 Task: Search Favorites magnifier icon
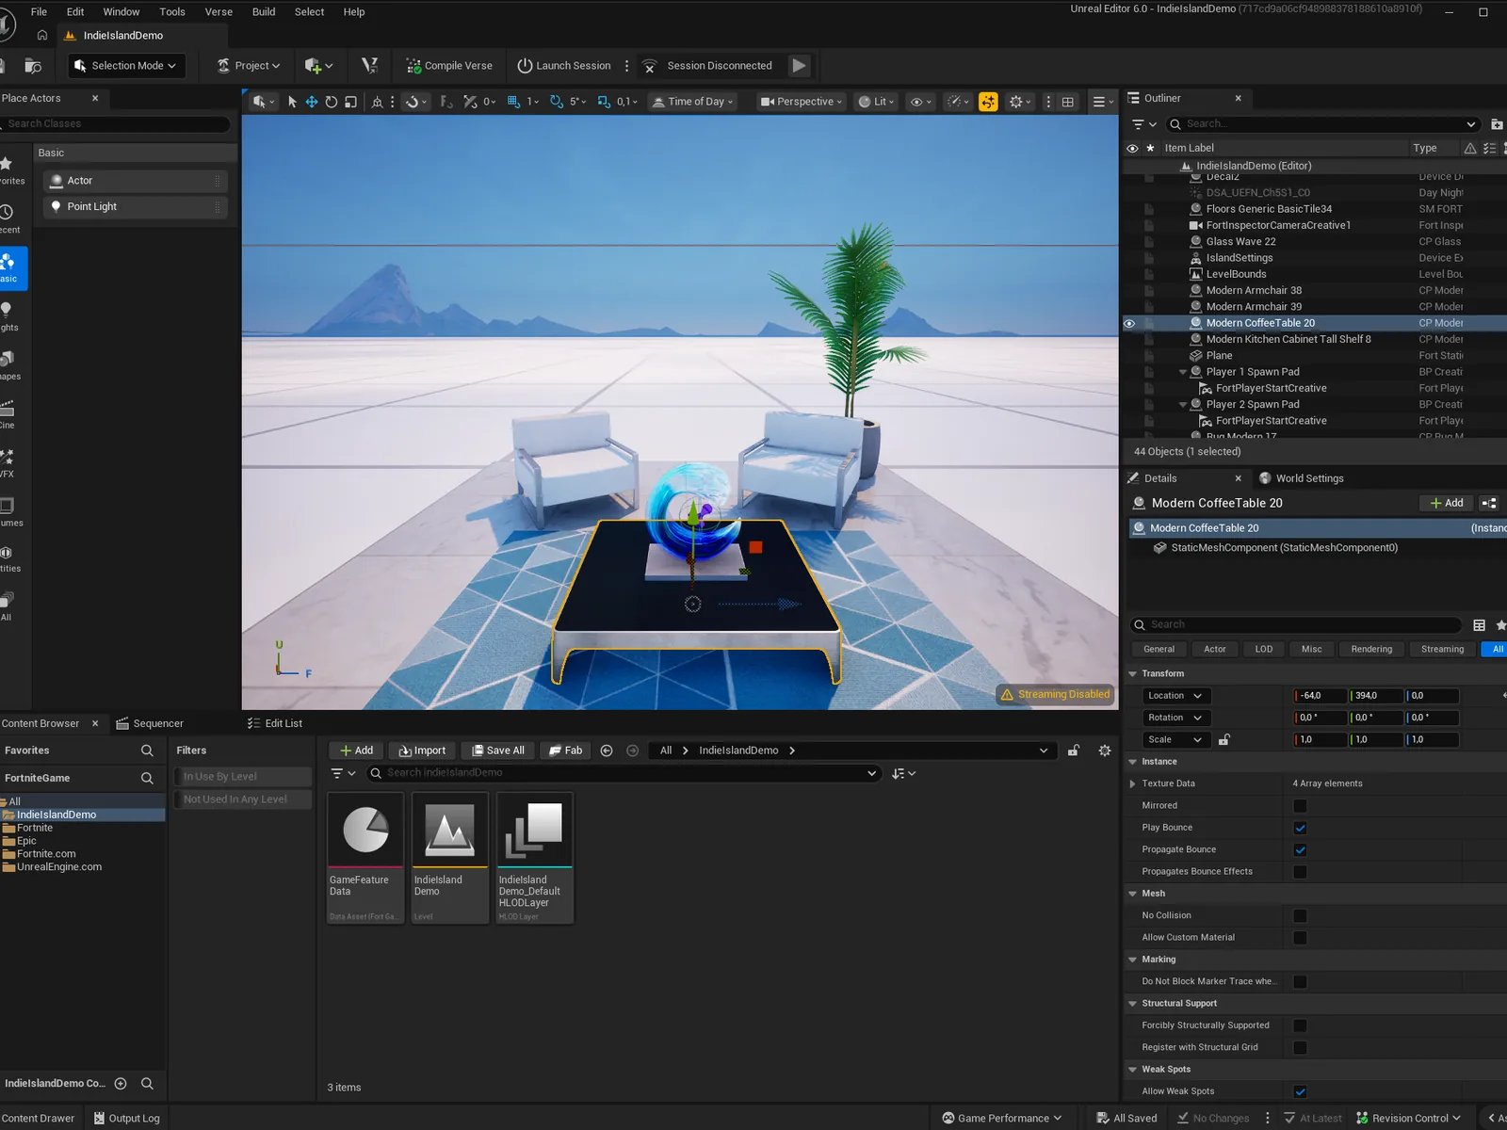[x=147, y=751]
